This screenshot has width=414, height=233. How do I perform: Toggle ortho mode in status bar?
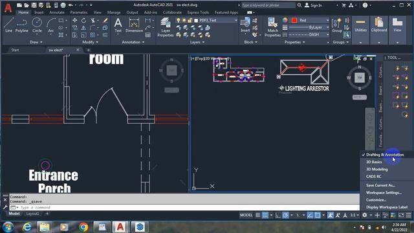pos(278,216)
